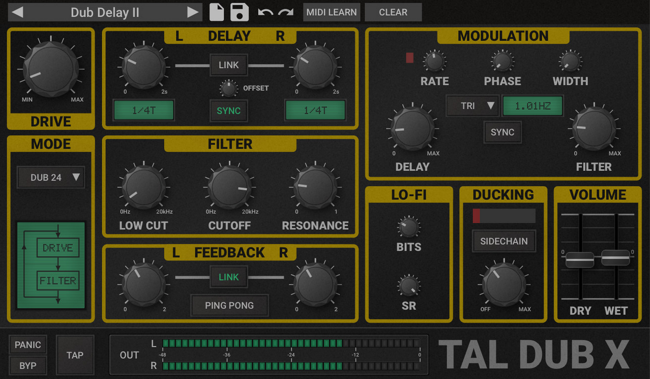Toggle the delay SYNC button

229,110
